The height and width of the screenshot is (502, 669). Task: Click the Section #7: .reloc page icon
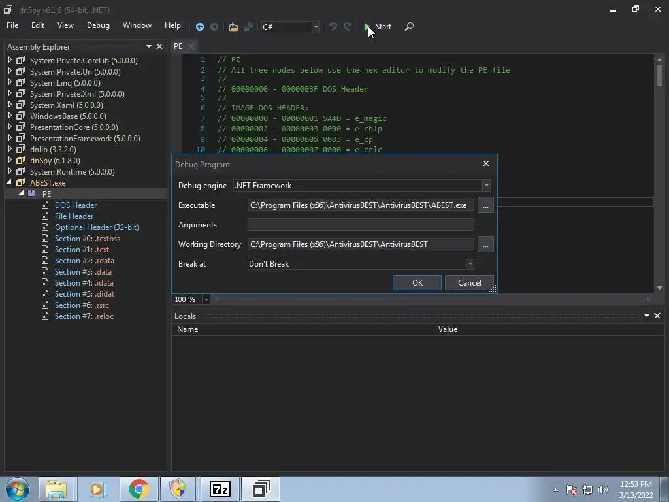click(45, 316)
